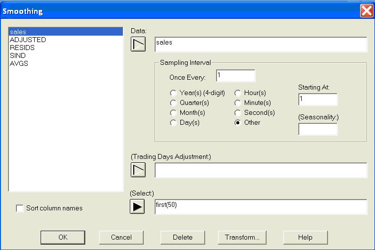Select ADJUSTED in the column list
The image size is (375, 250).
coord(66,40)
